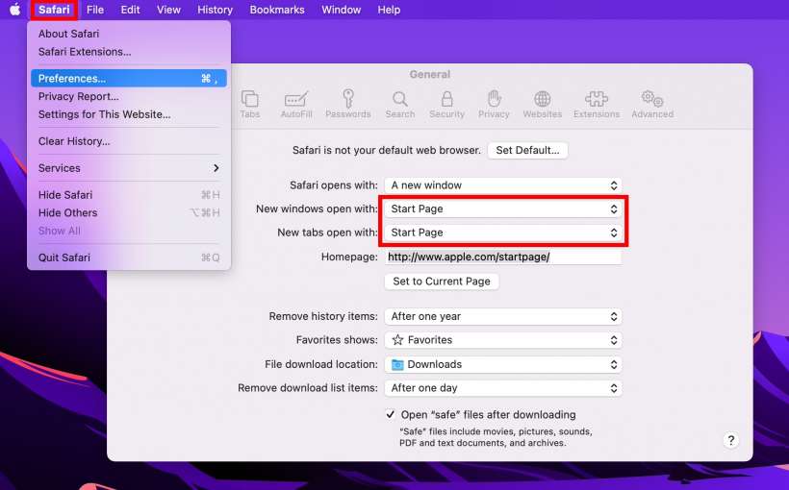Select Settings for This Website item
Viewport: 789px width, 490px height.
129,114
